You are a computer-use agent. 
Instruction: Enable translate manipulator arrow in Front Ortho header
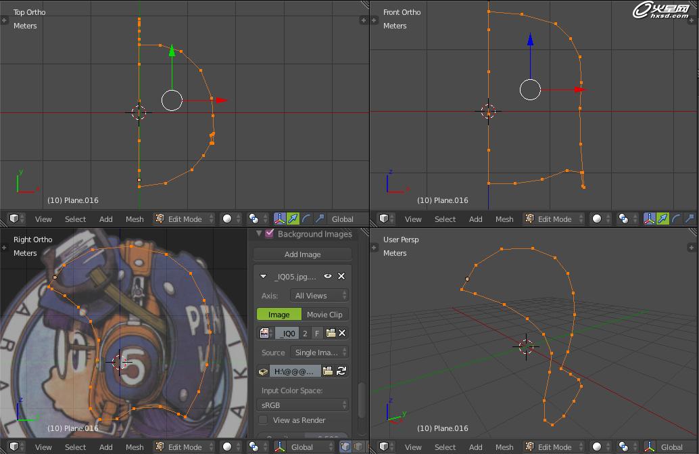point(663,219)
